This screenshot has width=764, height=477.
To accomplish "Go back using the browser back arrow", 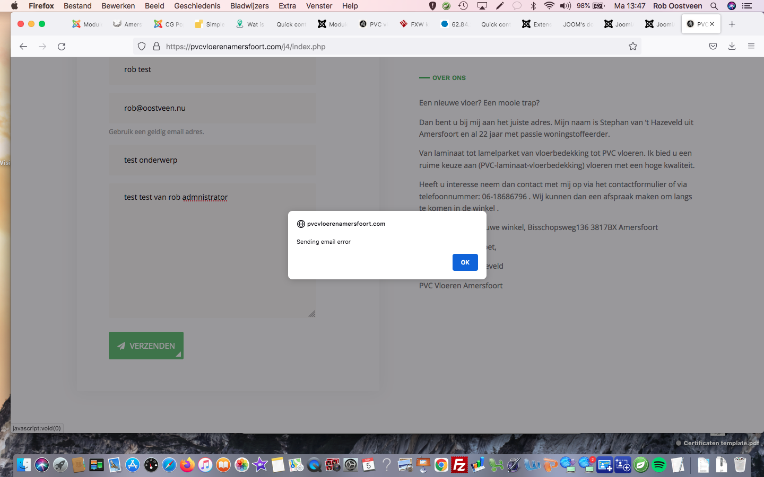I will [23, 47].
